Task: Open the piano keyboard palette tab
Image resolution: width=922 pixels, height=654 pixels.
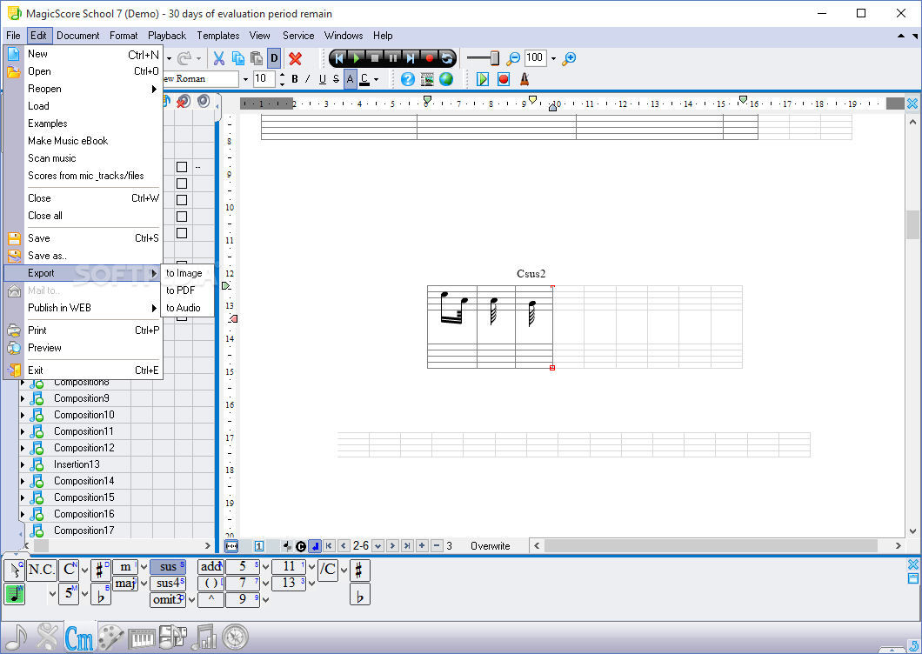Action: (142, 637)
